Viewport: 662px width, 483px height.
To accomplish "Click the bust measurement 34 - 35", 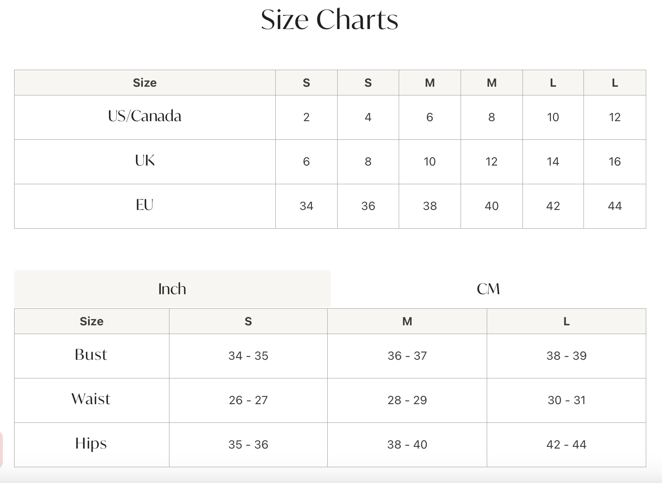I will click(x=248, y=356).
